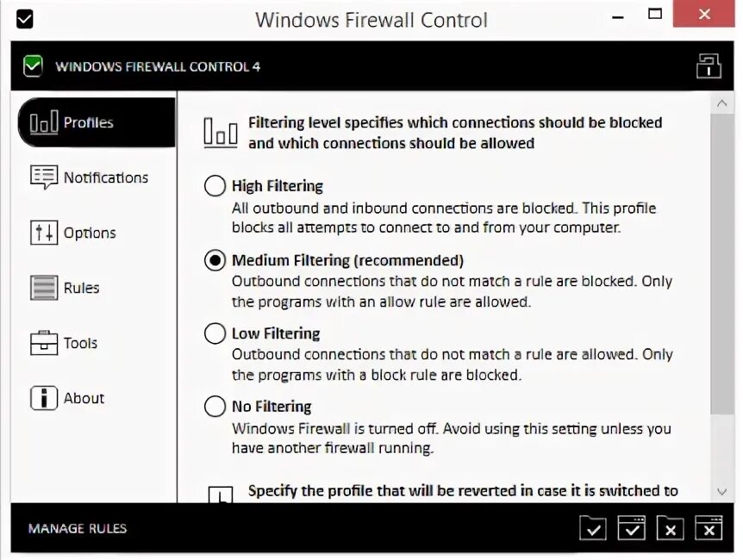The height and width of the screenshot is (560, 743).
Task: Click Manage Rules link
Action: point(78,528)
